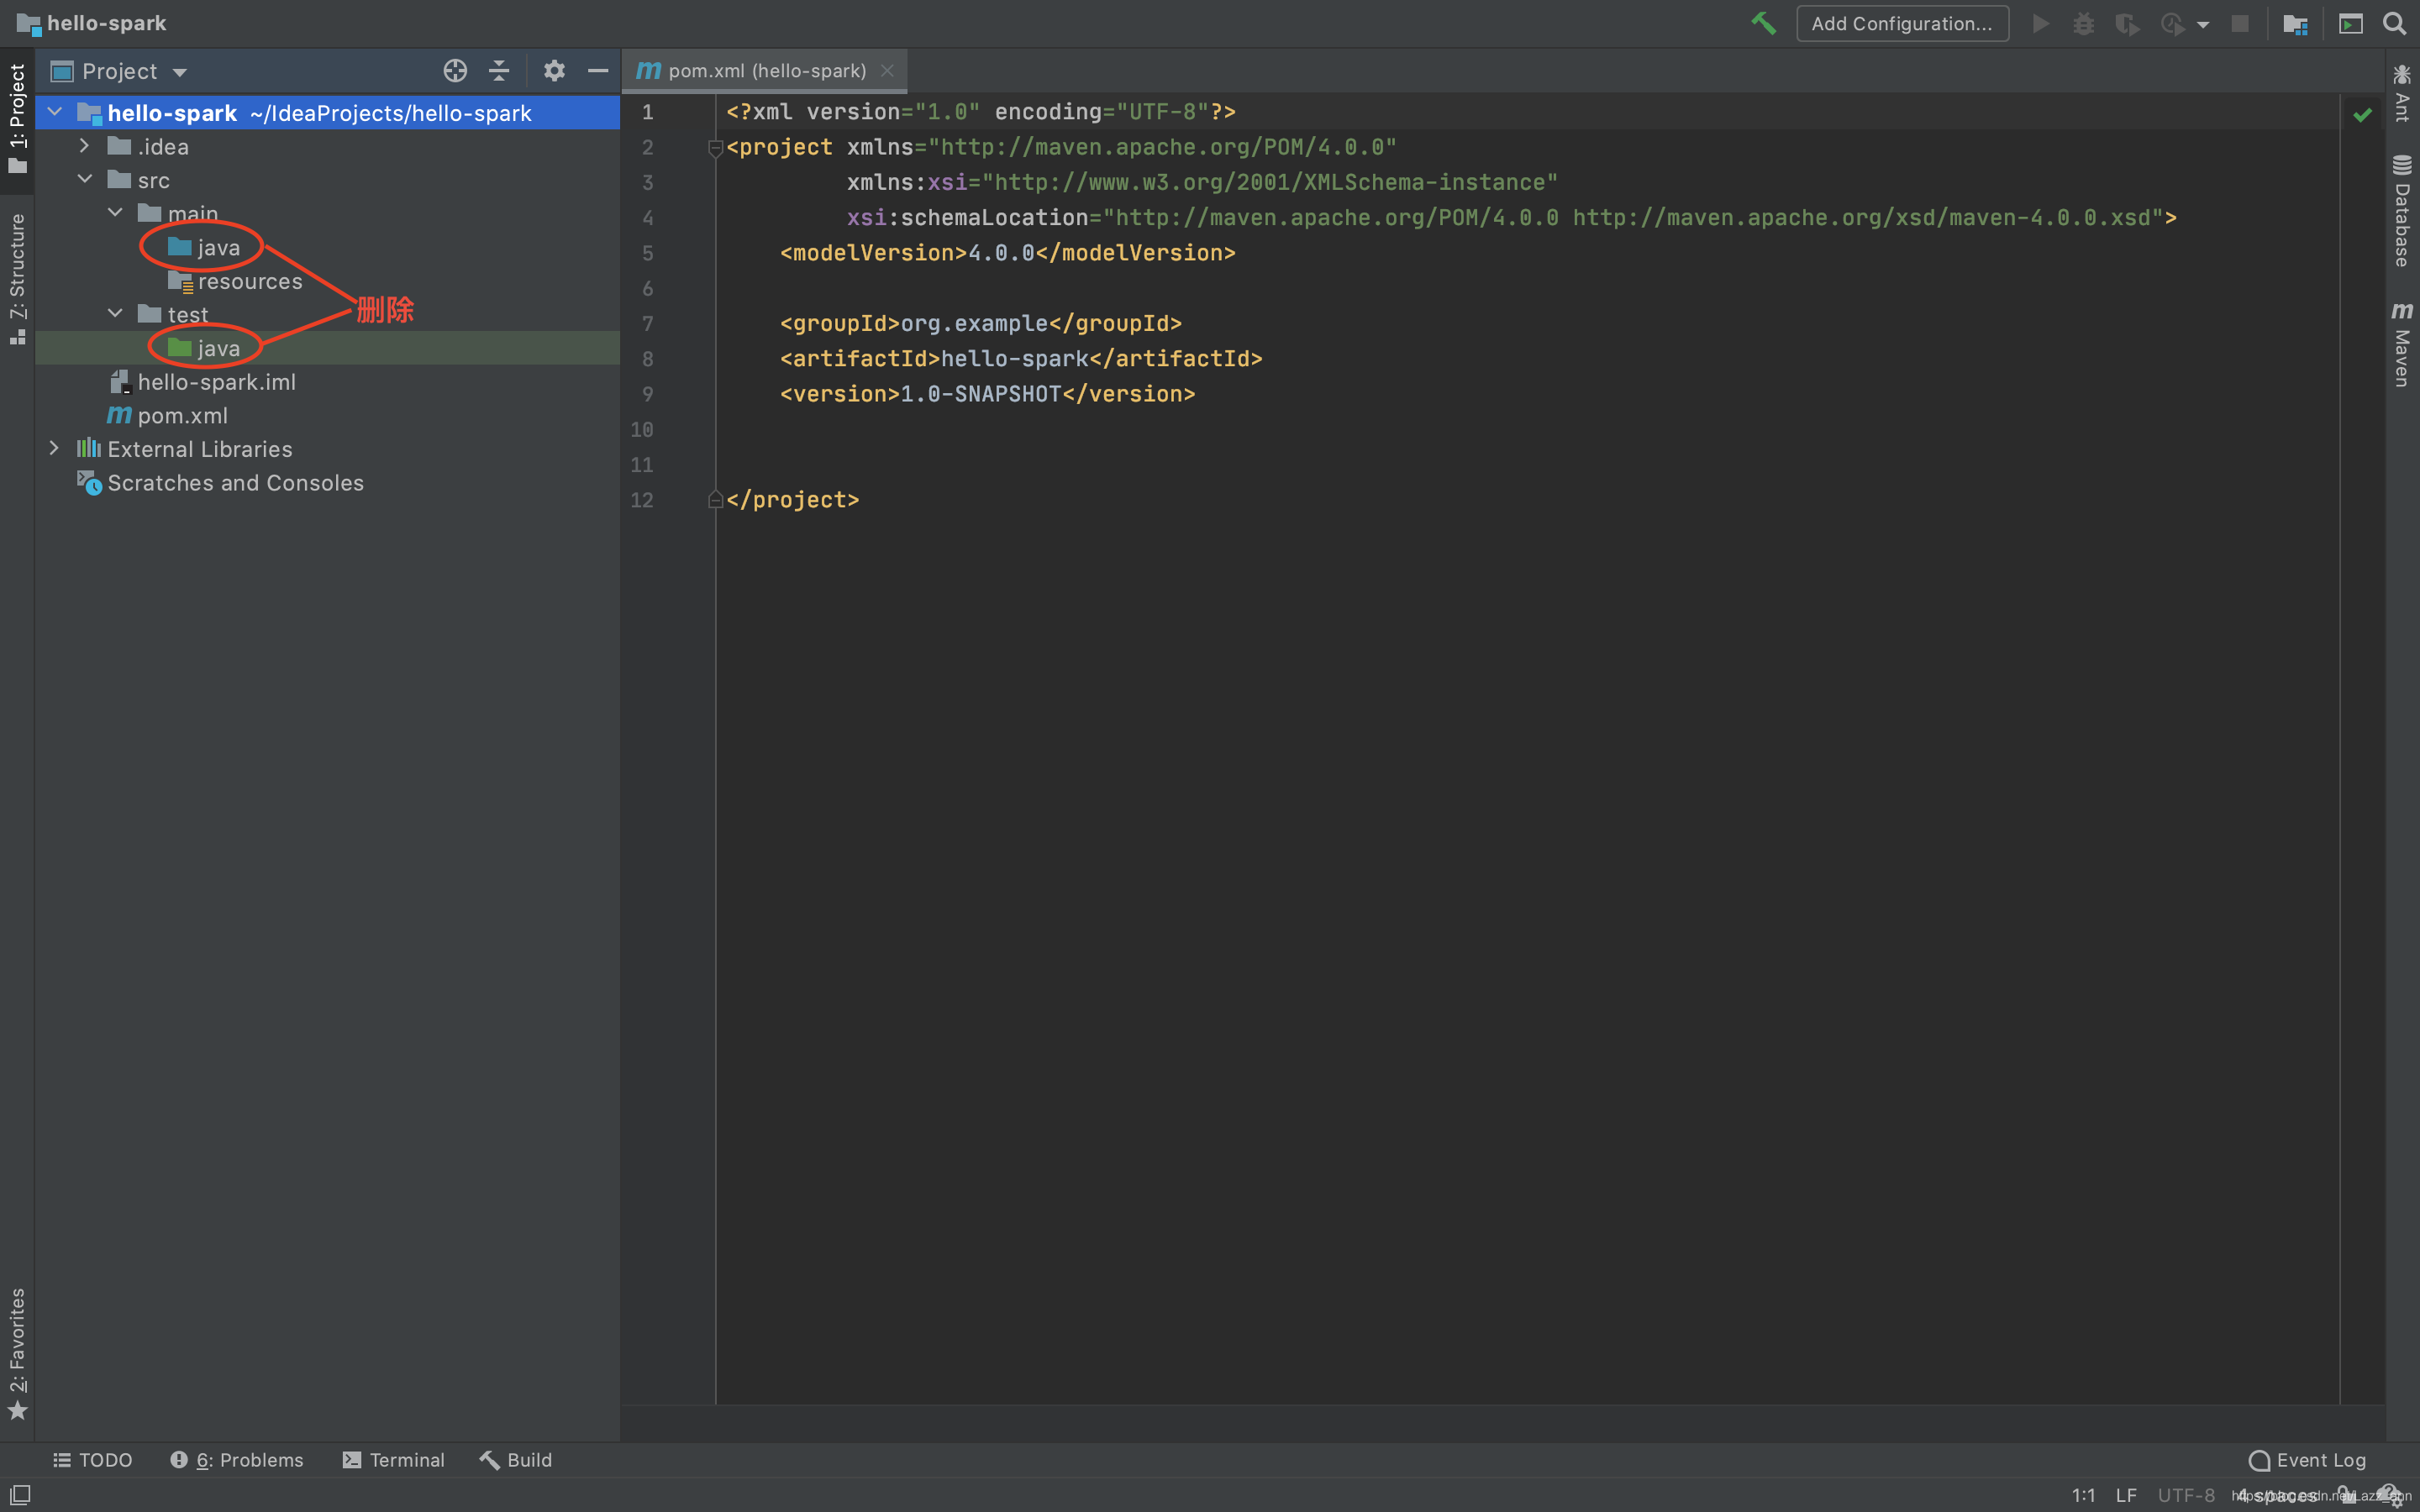Open the Build tool window
Screen dimensions: 2420x1512
coord(515,1459)
